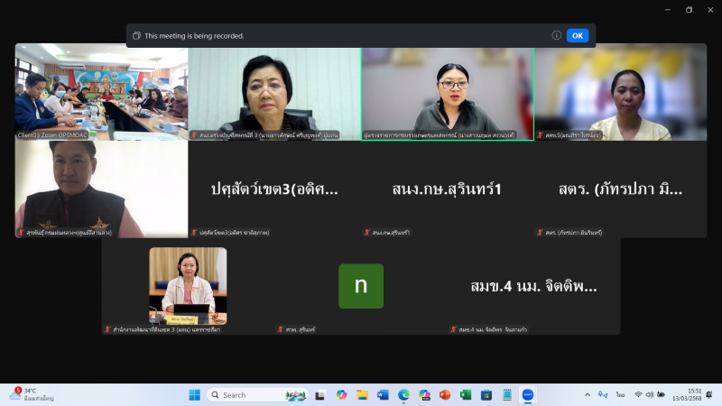Click the copy icon in the recording banner
The image size is (722, 406).
(x=136, y=35)
